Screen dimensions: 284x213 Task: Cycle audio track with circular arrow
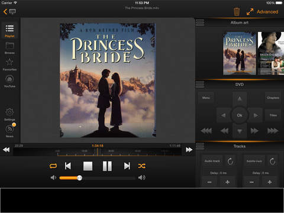click(230, 161)
